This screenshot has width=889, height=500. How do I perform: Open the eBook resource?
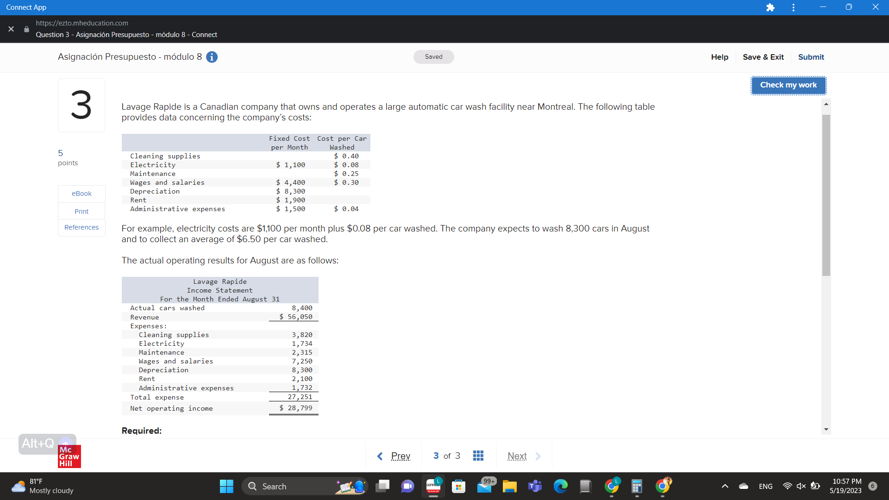(x=81, y=194)
